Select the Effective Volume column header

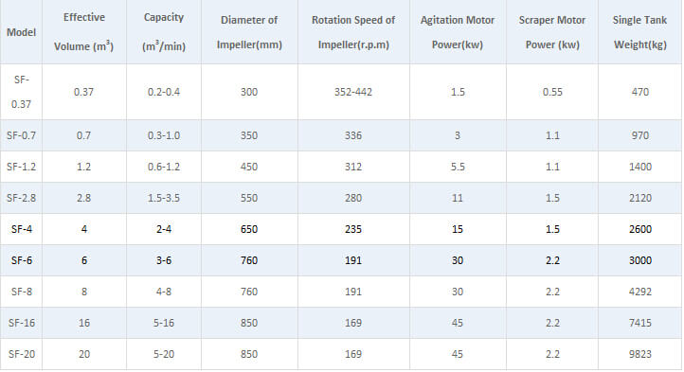click(x=83, y=32)
